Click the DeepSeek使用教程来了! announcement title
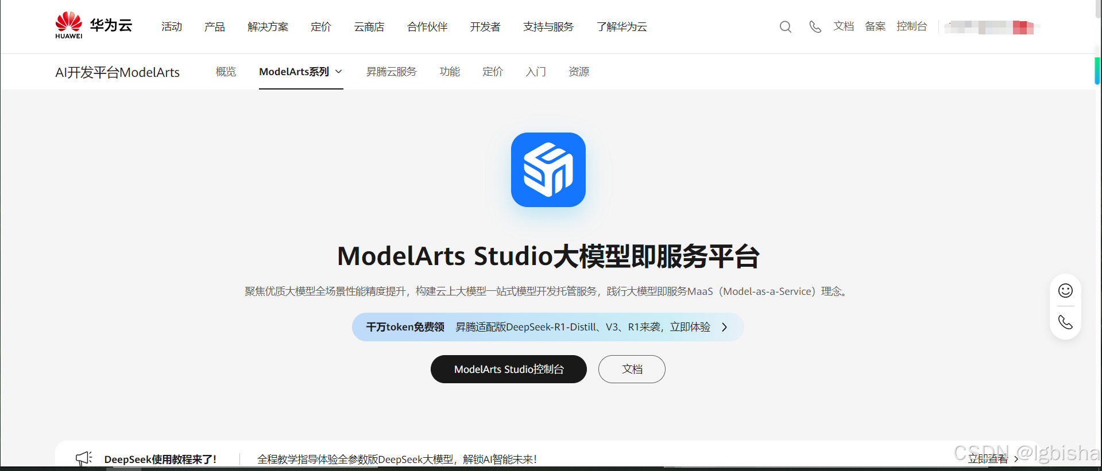This screenshot has width=1102, height=471. pos(160,459)
